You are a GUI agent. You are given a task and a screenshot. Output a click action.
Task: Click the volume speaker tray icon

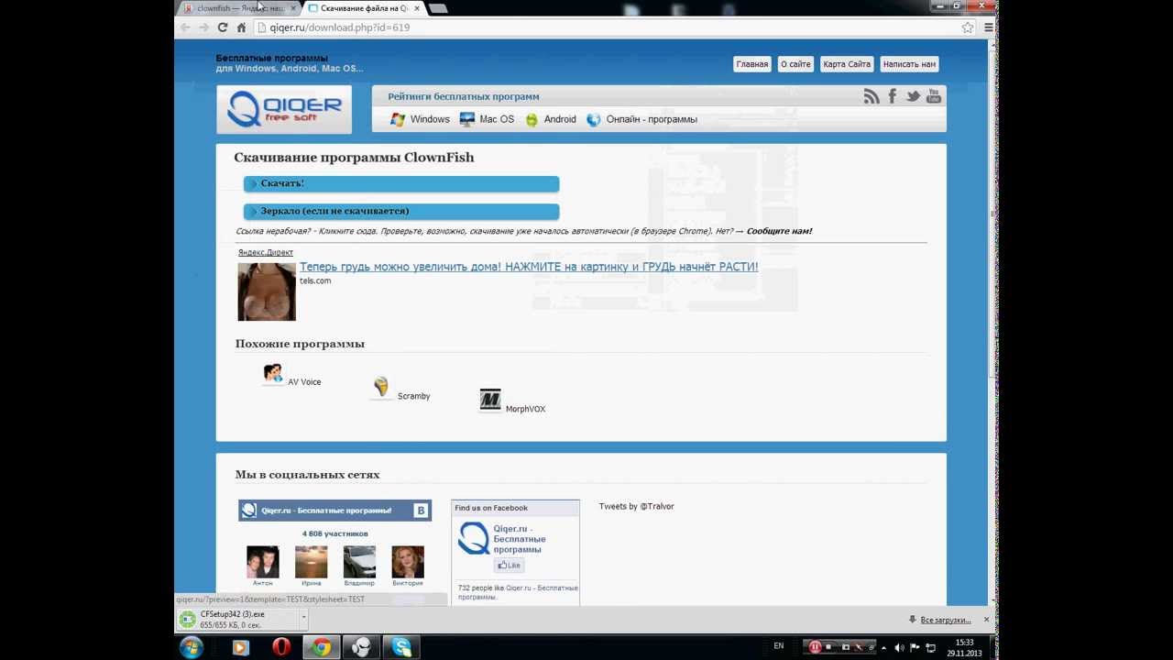click(x=899, y=647)
